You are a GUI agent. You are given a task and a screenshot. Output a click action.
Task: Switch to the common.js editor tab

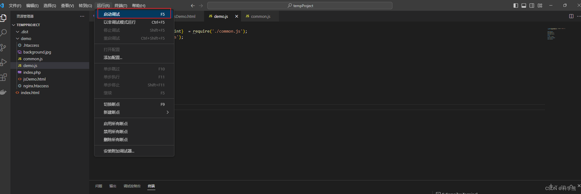pos(260,16)
